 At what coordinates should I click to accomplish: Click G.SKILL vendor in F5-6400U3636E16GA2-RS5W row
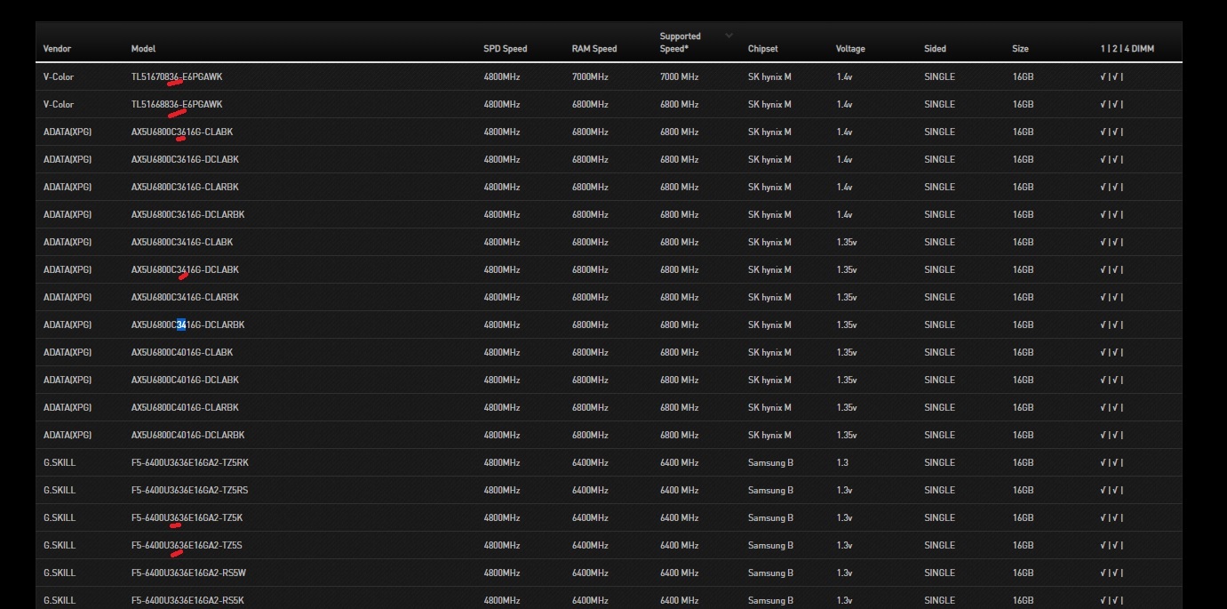(x=60, y=573)
